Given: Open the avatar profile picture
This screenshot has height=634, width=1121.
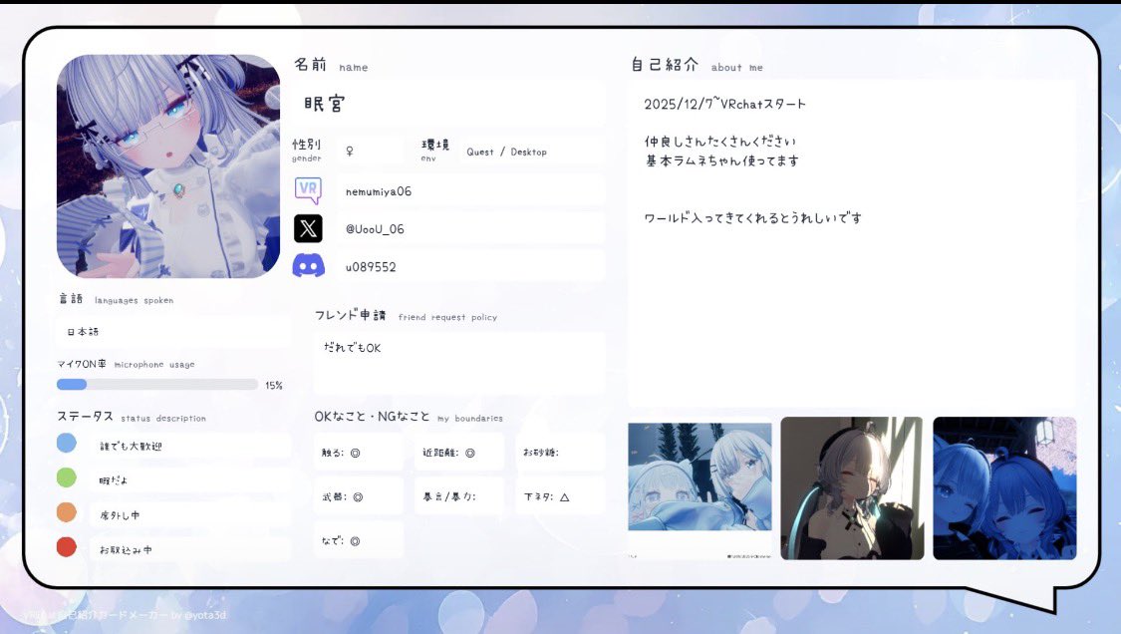Looking at the screenshot, I should pos(168,166).
